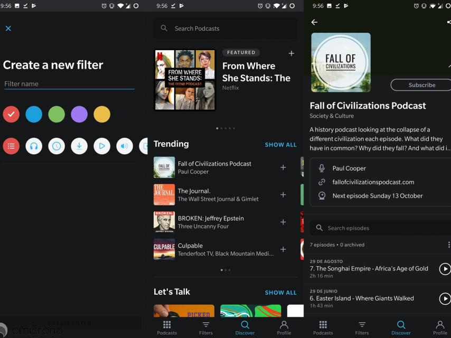Open Profile tab in right screen
This screenshot has width=451, height=338.
[x=440, y=327]
